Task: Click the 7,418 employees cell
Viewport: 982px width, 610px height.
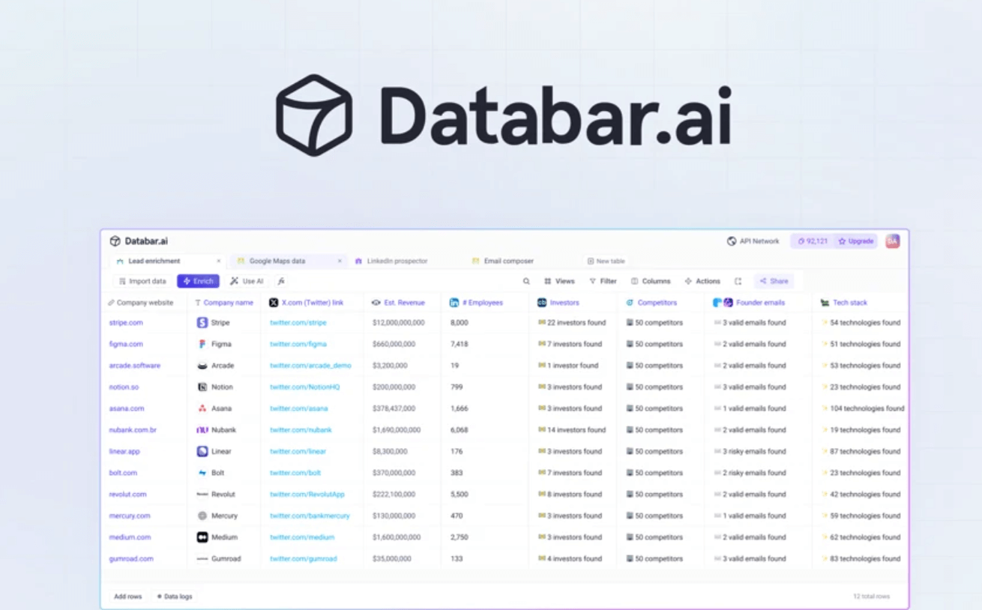Action: [x=459, y=345]
